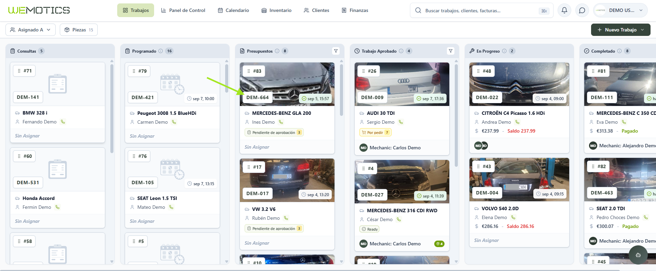Click the Trabajo Aprobado column scrollbar
656x271 pixels.
(456, 116)
